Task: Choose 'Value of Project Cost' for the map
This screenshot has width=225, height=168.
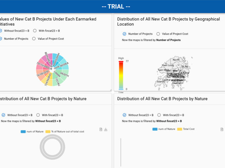Action: pos(158,34)
